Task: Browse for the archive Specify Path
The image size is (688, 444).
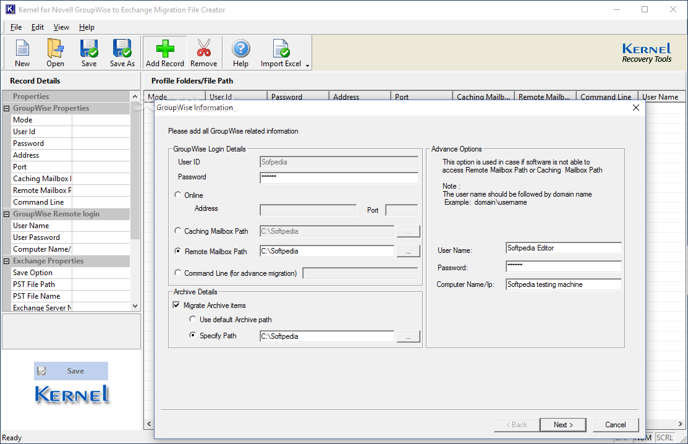Action: 408,336
